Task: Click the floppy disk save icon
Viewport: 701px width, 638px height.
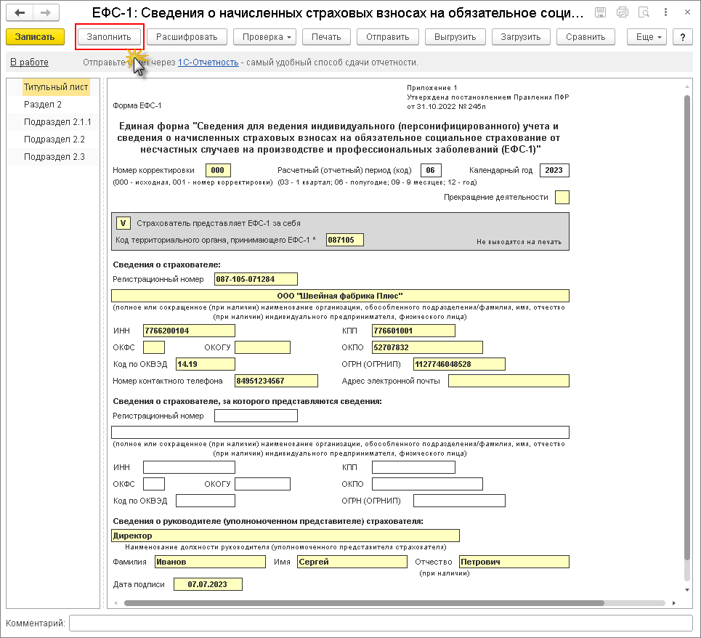Action: pyautogui.click(x=600, y=13)
